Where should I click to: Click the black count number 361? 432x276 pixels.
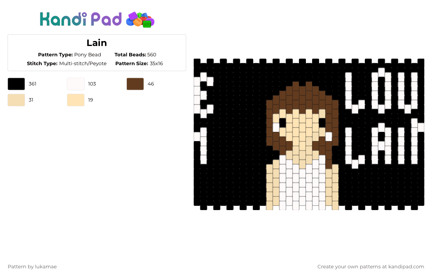point(33,84)
